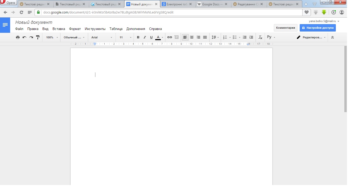Open the Arial font dropdown
The image size is (348, 186).
pos(102,37)
